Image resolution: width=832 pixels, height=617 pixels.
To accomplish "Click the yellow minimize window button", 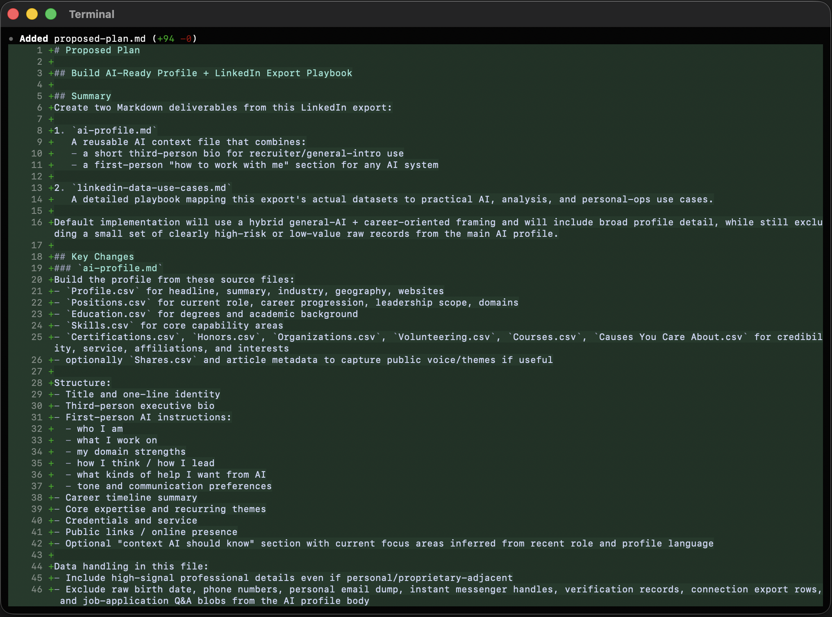I will (x=32, y=14).
